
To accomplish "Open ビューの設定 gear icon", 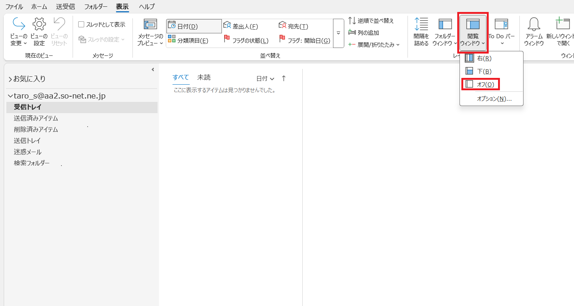I will [39, 24].
